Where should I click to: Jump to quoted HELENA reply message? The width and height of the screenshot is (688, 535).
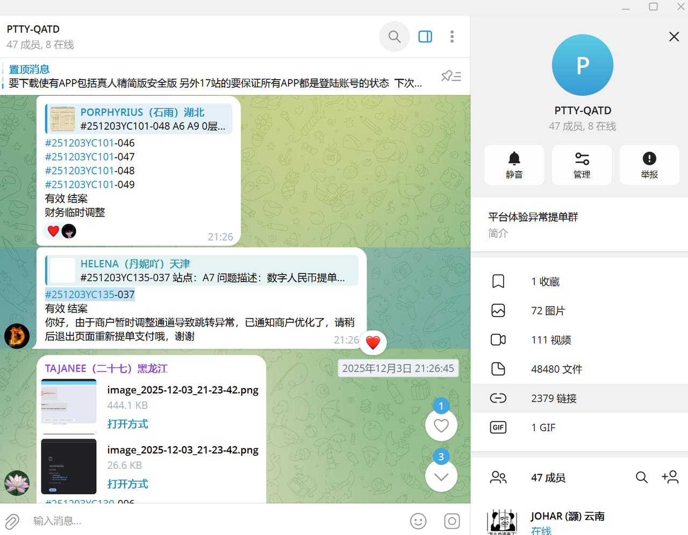pyautogui.click(x=202, y=270)
